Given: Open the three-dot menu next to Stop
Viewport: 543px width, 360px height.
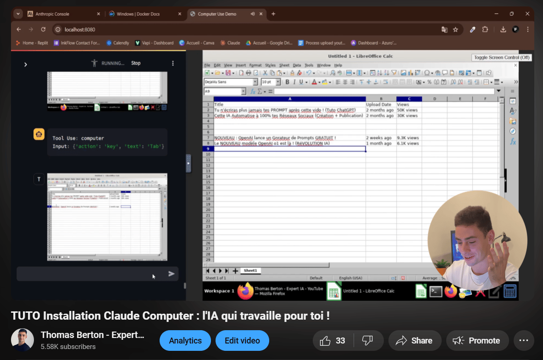Looking at the screenshot, I should 173,63.
